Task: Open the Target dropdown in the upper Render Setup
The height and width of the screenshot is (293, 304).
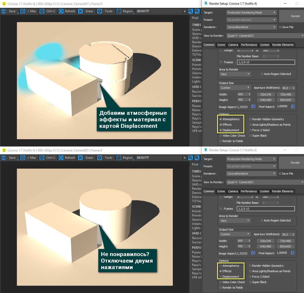Action: [x=251, y=12]
